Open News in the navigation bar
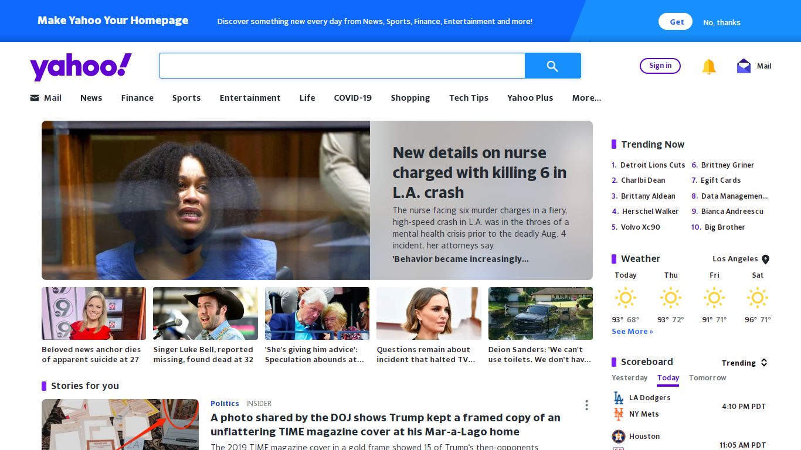 coord(91,98)
